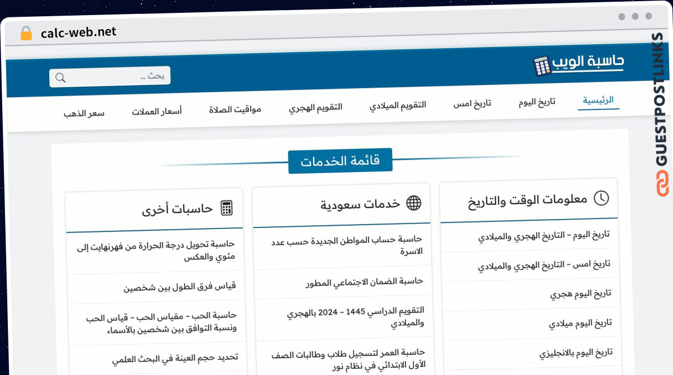Click the خدمات سعودية card title
The height and width of the screenshot is (375, 673).
(x=360, y=204)
